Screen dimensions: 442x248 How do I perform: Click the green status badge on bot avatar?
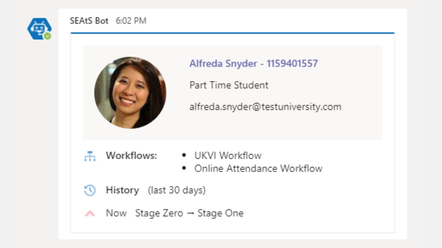click(48, 36)
